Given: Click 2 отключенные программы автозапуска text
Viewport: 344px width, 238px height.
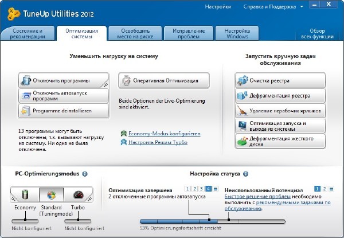Looking at the screenshot, I should pyautogui.click(x=157, y=197).
